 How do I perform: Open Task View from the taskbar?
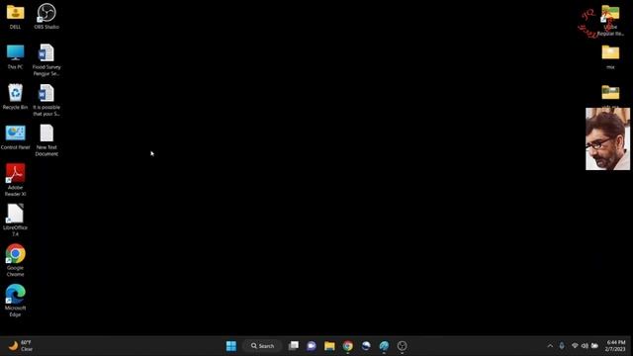tap(294, 346)
